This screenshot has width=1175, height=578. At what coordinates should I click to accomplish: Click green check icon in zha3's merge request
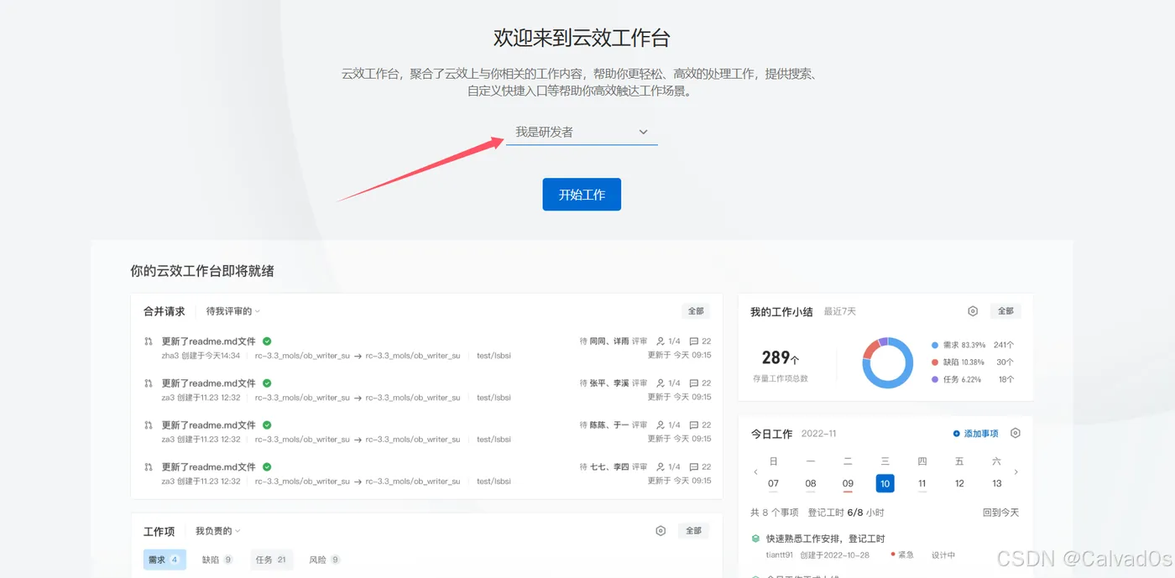coord(267,341)
